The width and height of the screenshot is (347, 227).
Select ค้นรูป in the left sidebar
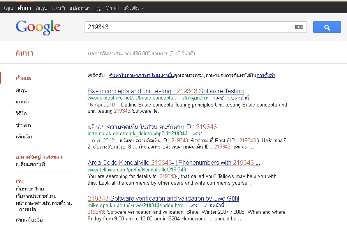click(21, 90)
